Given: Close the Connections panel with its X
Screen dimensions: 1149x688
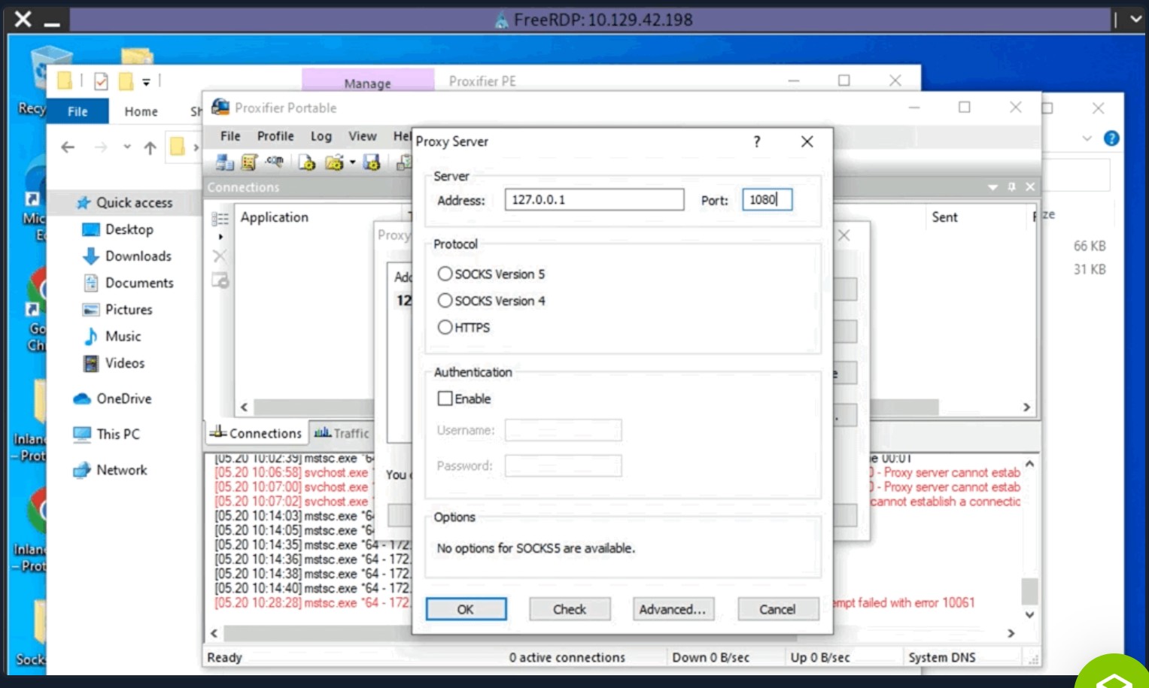Looking at the screenshot, I should tap(1030, 186).
